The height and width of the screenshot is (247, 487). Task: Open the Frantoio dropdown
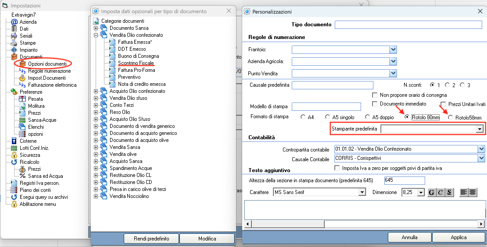click(x=393, y=49)
